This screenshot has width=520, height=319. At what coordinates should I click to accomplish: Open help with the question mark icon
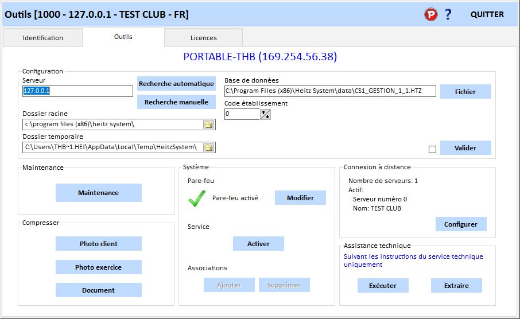[x=448, y=15]
